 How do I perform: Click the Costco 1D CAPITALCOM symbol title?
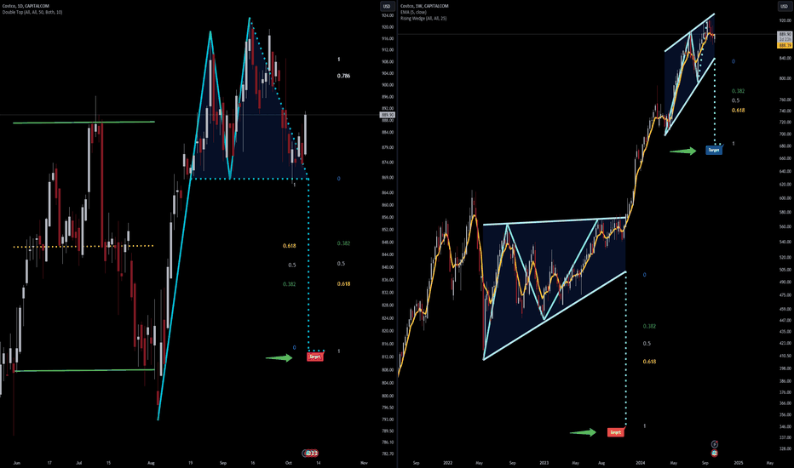(x=26, y=6)
